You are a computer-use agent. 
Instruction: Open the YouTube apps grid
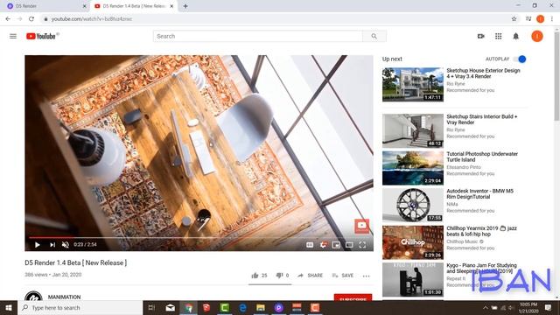tap(498, 36)
